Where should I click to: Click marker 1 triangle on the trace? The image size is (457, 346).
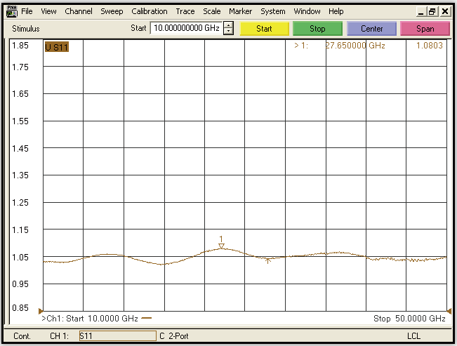click(221, 246)
